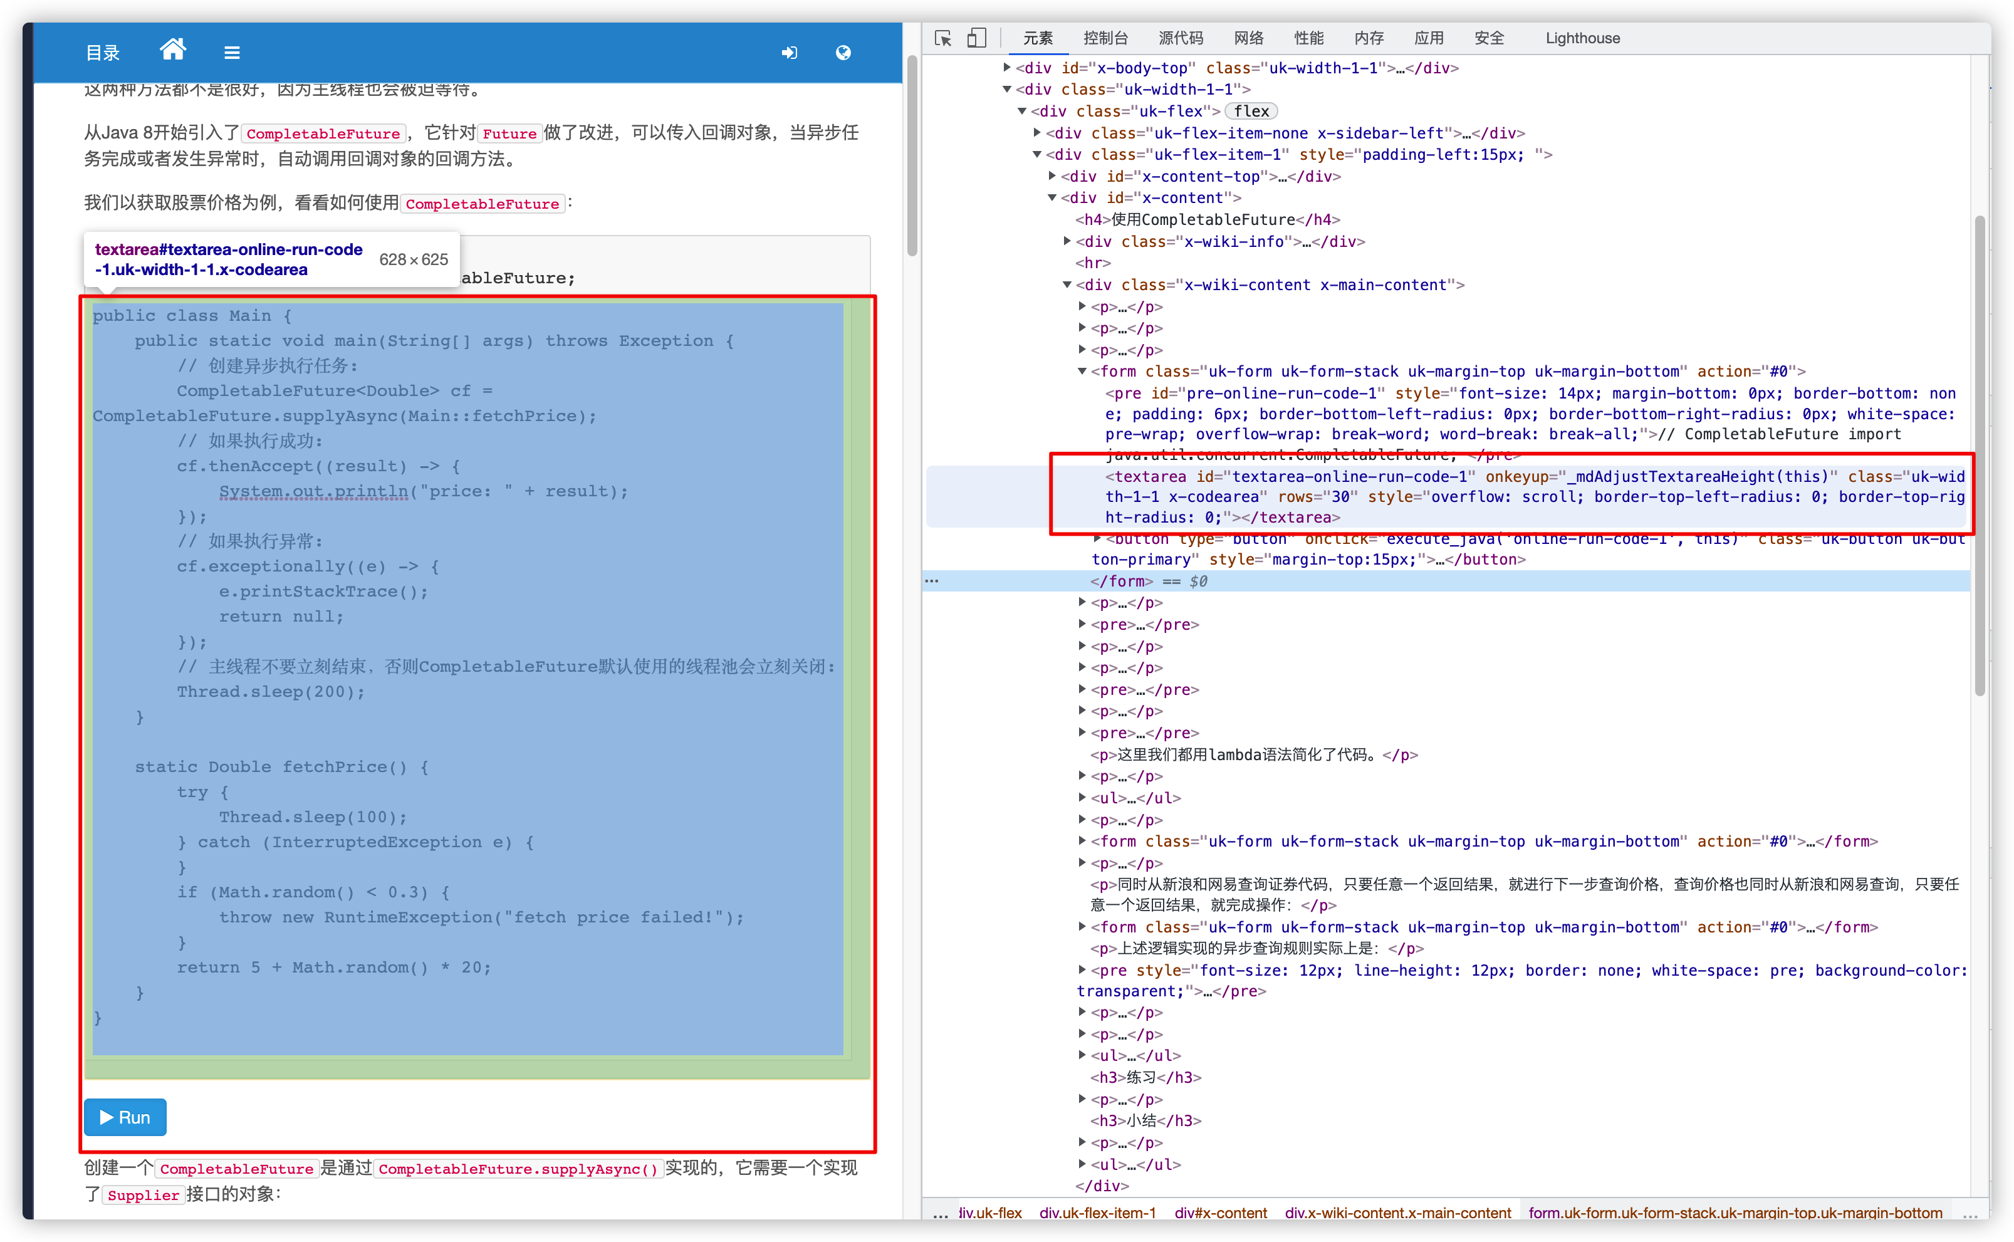The width and height of the screenshot is (2014, 1242).
Task: Select the h3 小结 element line
Action: 1146,1120
